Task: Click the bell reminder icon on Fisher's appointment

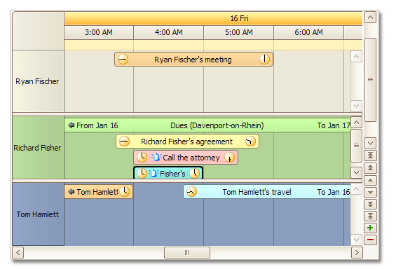Action: point(153,174)
